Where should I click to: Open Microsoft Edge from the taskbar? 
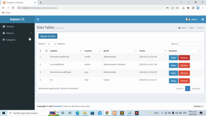pos(78,113)
